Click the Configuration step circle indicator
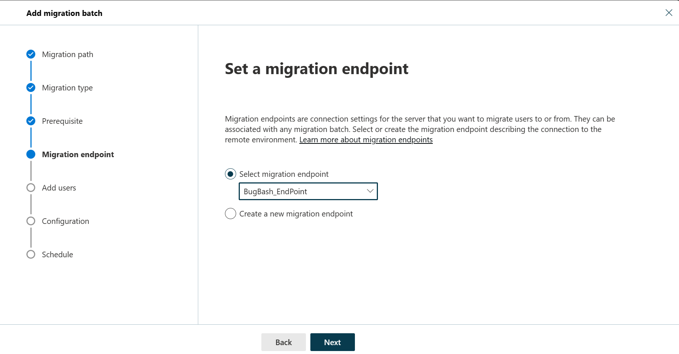 pyautogui.click(x=30, y=221)
